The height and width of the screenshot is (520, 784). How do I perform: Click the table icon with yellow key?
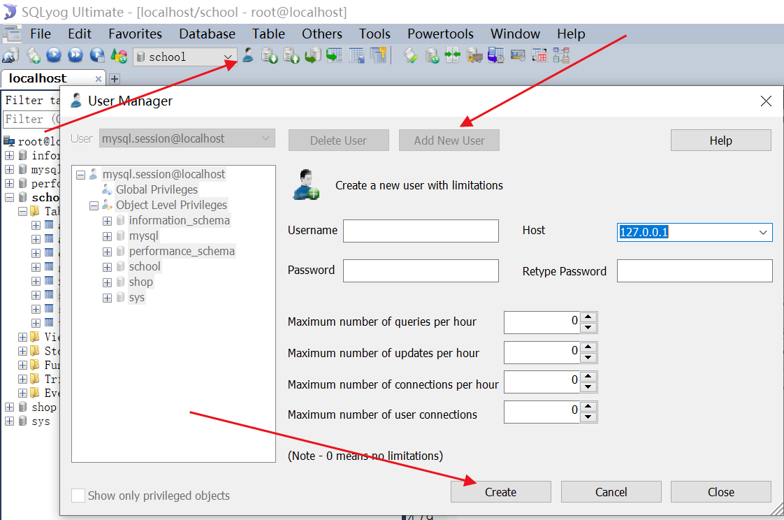(379, 55)
